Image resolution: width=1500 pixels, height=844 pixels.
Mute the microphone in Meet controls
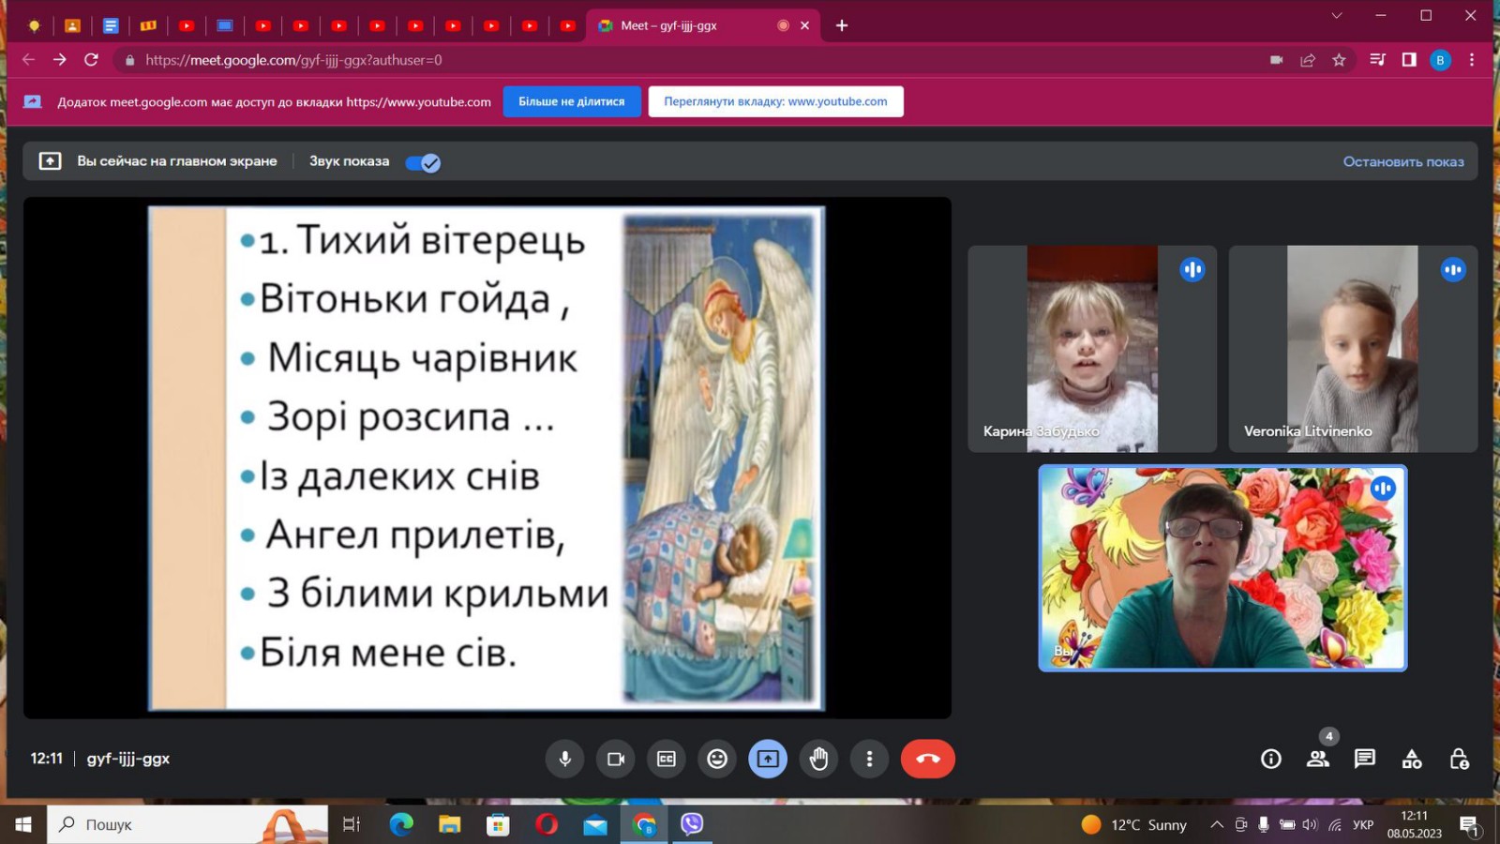[564, 759]
